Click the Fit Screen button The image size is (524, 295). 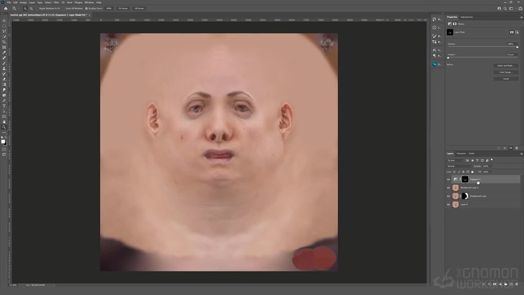(x=123, y=9)
